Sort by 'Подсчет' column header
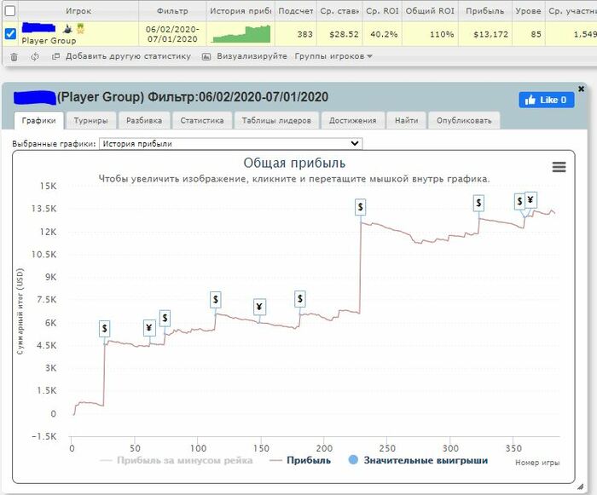Image resolution: width=597 pixels, height=495 pixels. 296,11
